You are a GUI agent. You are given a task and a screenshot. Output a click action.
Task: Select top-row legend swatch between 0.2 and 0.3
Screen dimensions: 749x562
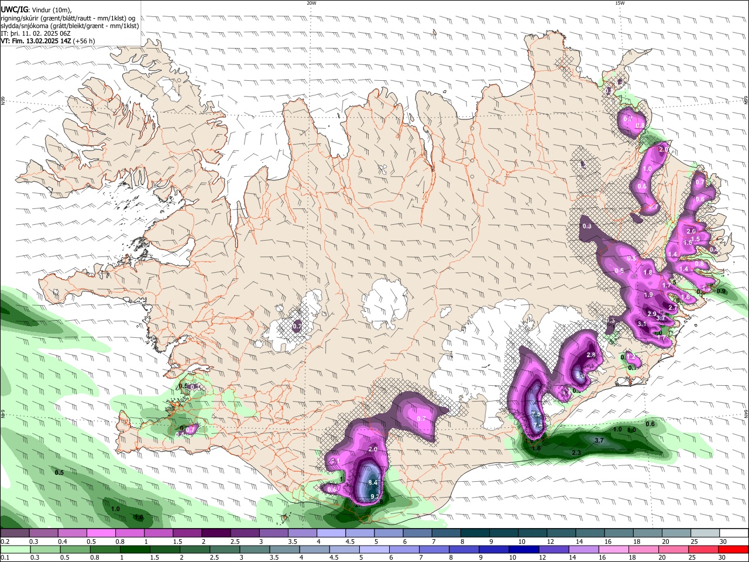(15, 533)
